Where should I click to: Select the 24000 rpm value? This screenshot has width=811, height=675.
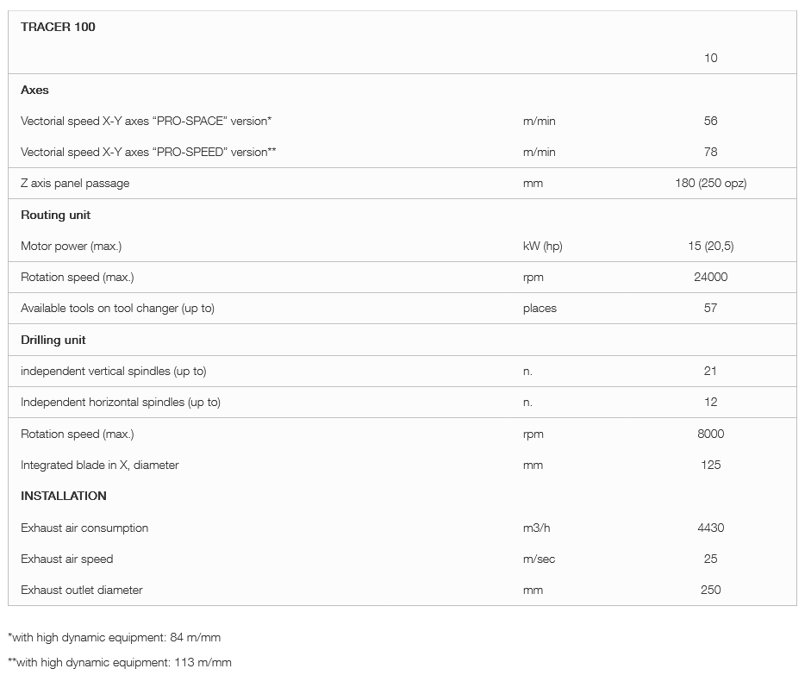click(x=711, y=278)
